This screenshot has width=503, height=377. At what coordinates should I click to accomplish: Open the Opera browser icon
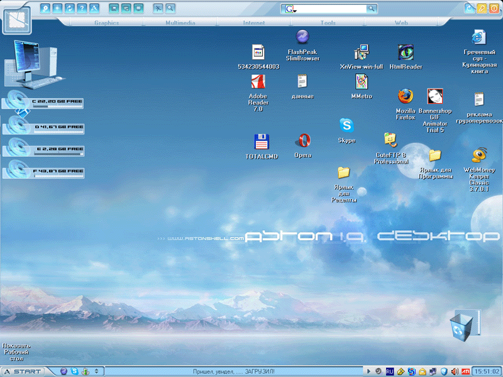click(x=303, y=140)
